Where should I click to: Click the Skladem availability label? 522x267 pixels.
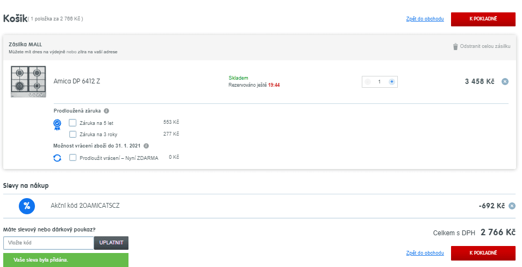pos(238,78)
